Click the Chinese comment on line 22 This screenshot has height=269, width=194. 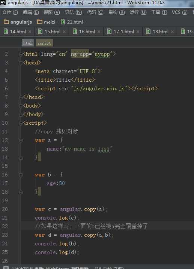click(91, 226)
